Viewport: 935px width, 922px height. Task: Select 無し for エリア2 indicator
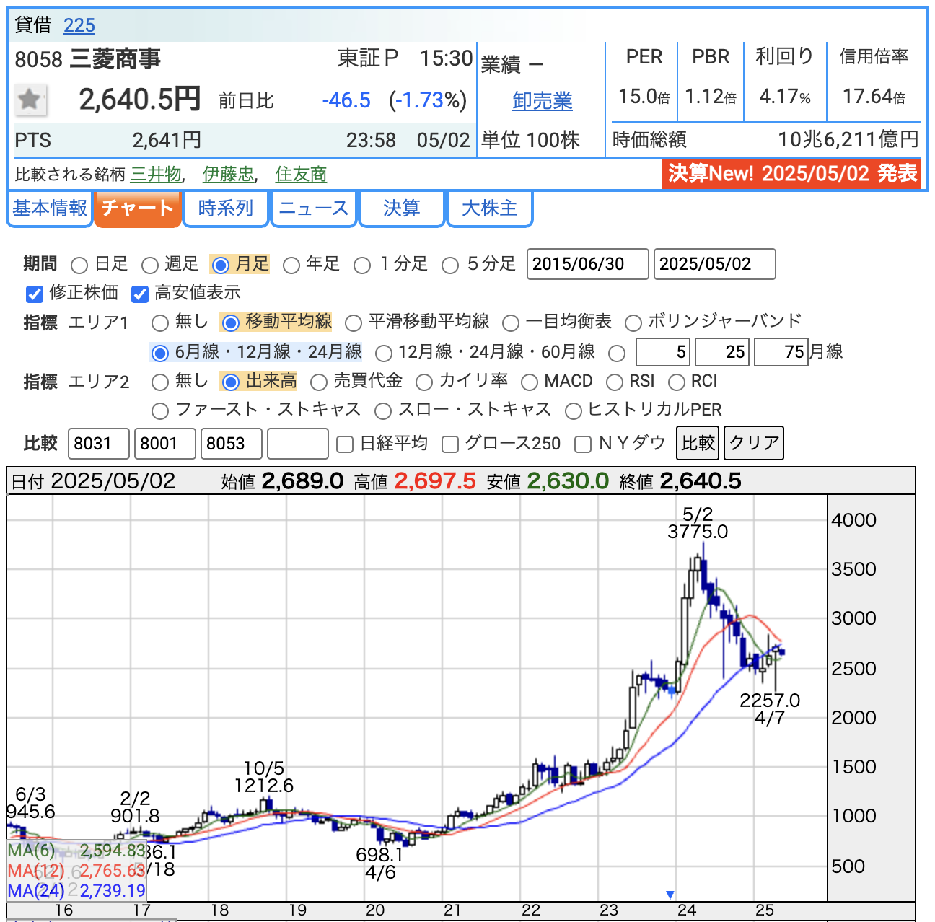pyautogui.click(x=160, y=382)
